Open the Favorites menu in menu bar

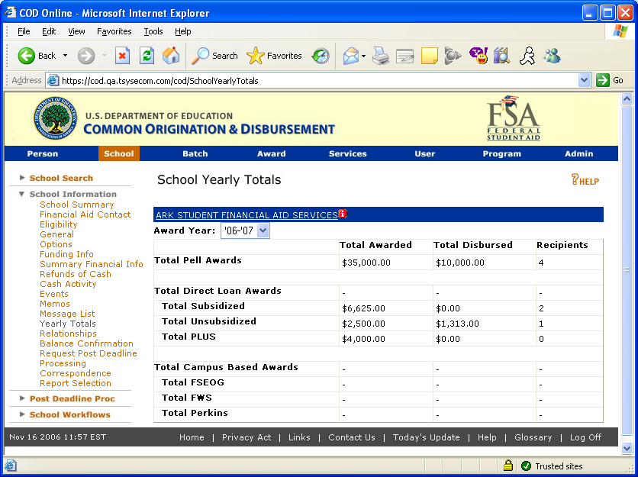pyautogui.click(x=114, y=31)
